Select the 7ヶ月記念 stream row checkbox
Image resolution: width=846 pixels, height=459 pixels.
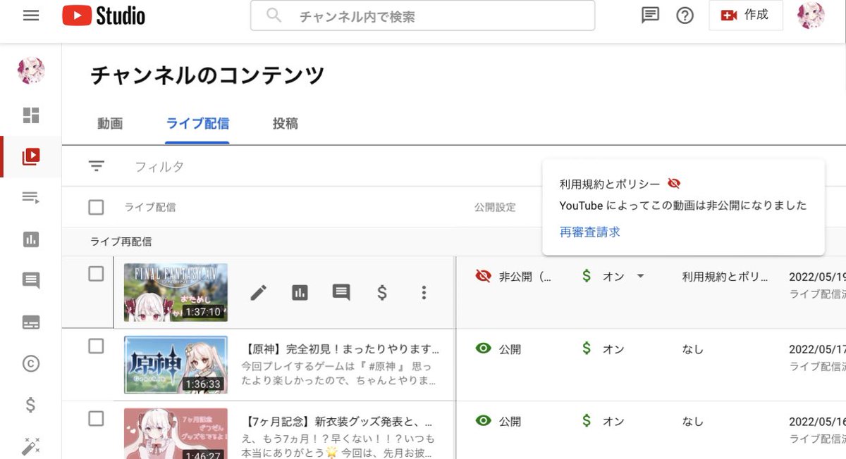click(x=96, y=418)
